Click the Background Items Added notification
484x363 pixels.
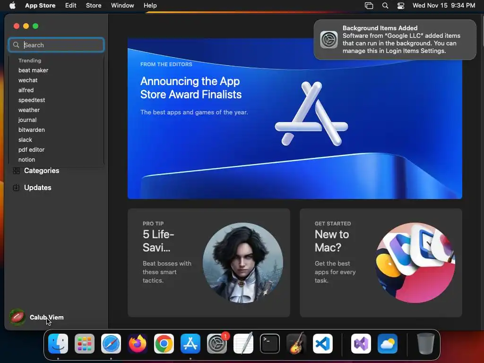click(395, 40)
